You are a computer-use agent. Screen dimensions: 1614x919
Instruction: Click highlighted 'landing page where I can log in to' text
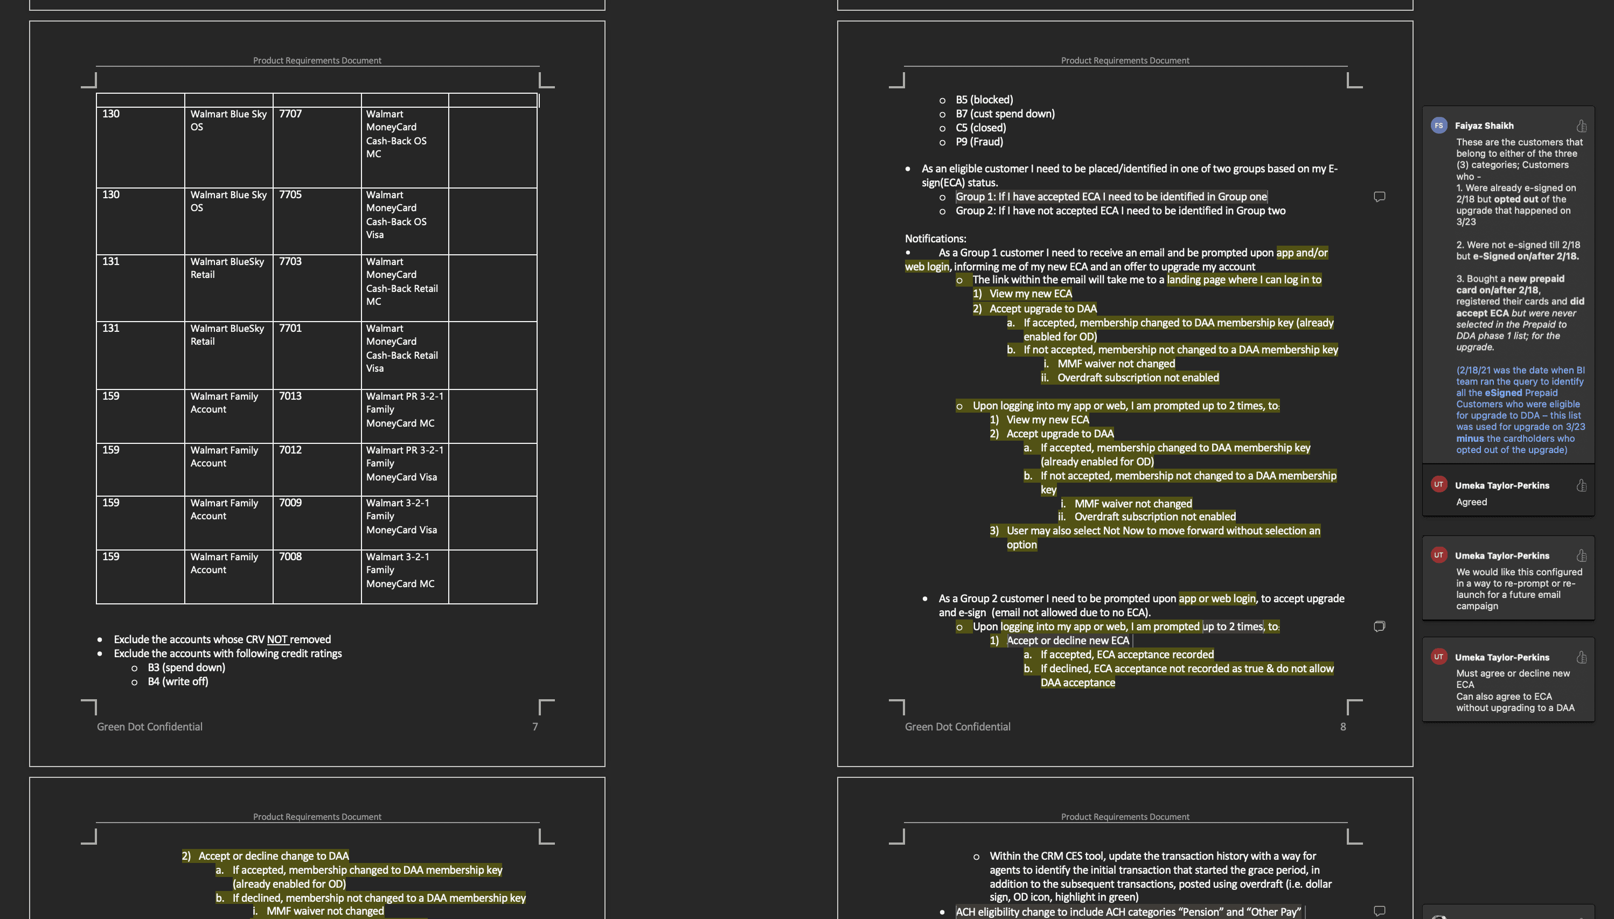click(1243, 280)
